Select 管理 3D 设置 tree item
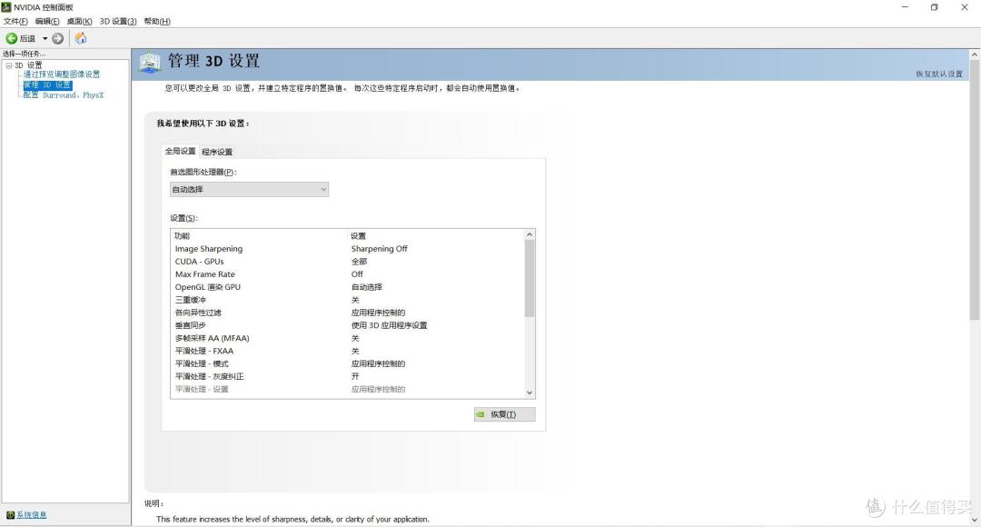 [x=47, y=85]
